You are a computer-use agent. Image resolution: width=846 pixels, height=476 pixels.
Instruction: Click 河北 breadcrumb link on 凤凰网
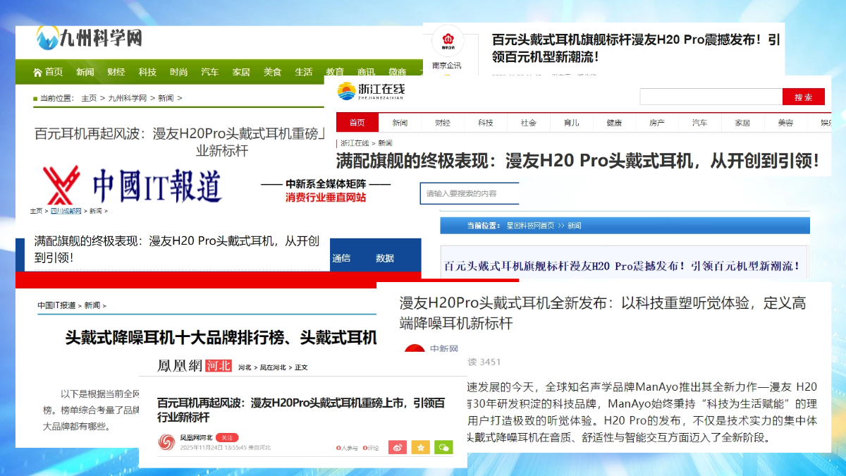pyautogui.click(x=245, y=367)
